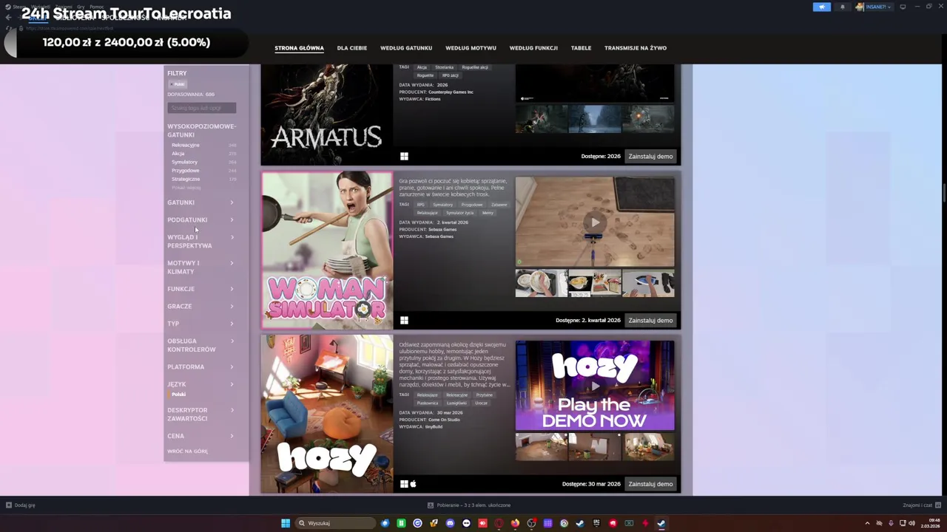Expand MOTYWY I KLIMATY section
Viewport: 947px width, 532px height.
click(200, 267)
